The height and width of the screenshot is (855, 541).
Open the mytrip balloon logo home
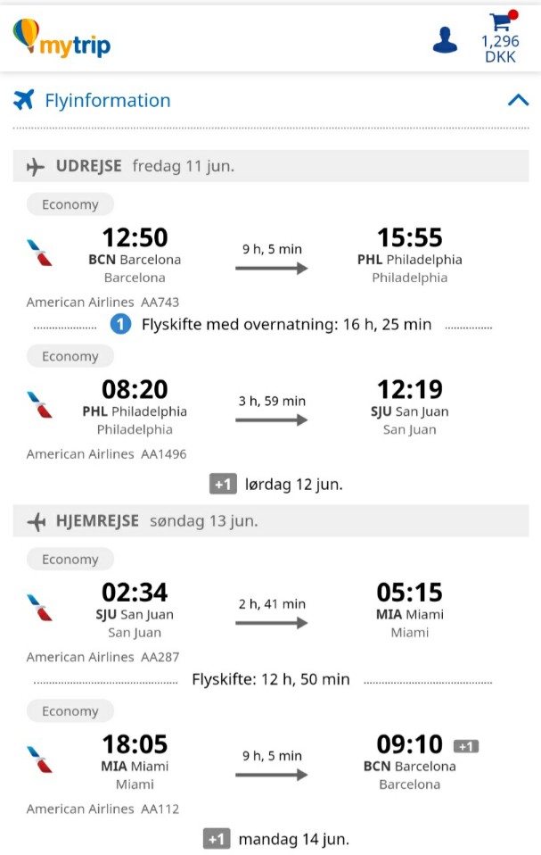point(61,38)
